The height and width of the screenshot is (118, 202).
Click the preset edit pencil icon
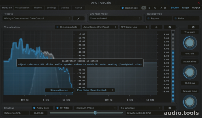coord(78,18)
